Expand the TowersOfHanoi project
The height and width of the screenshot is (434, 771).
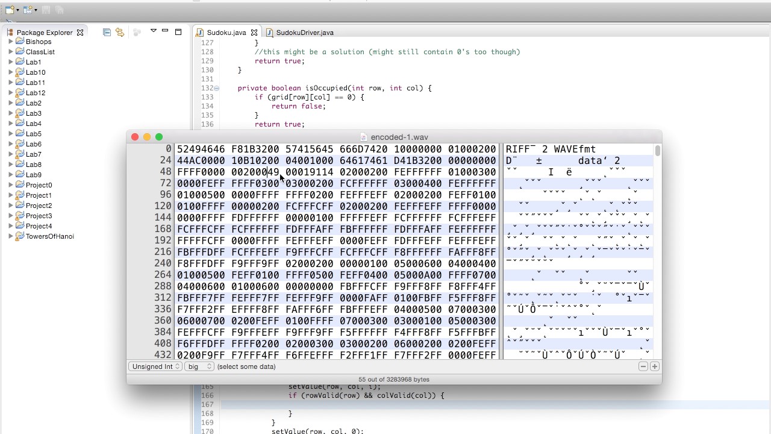[11, 236]
